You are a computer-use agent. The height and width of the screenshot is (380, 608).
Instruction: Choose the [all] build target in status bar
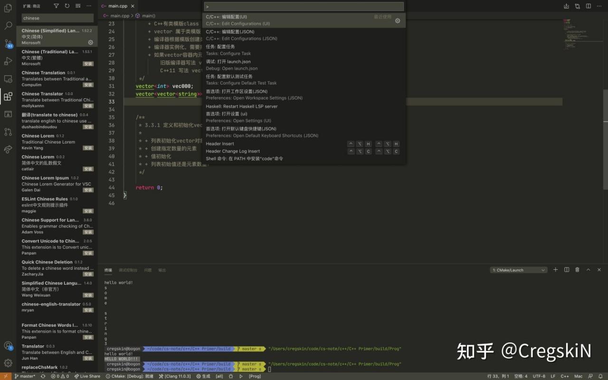pyautogui.click(x=219, y=376)
